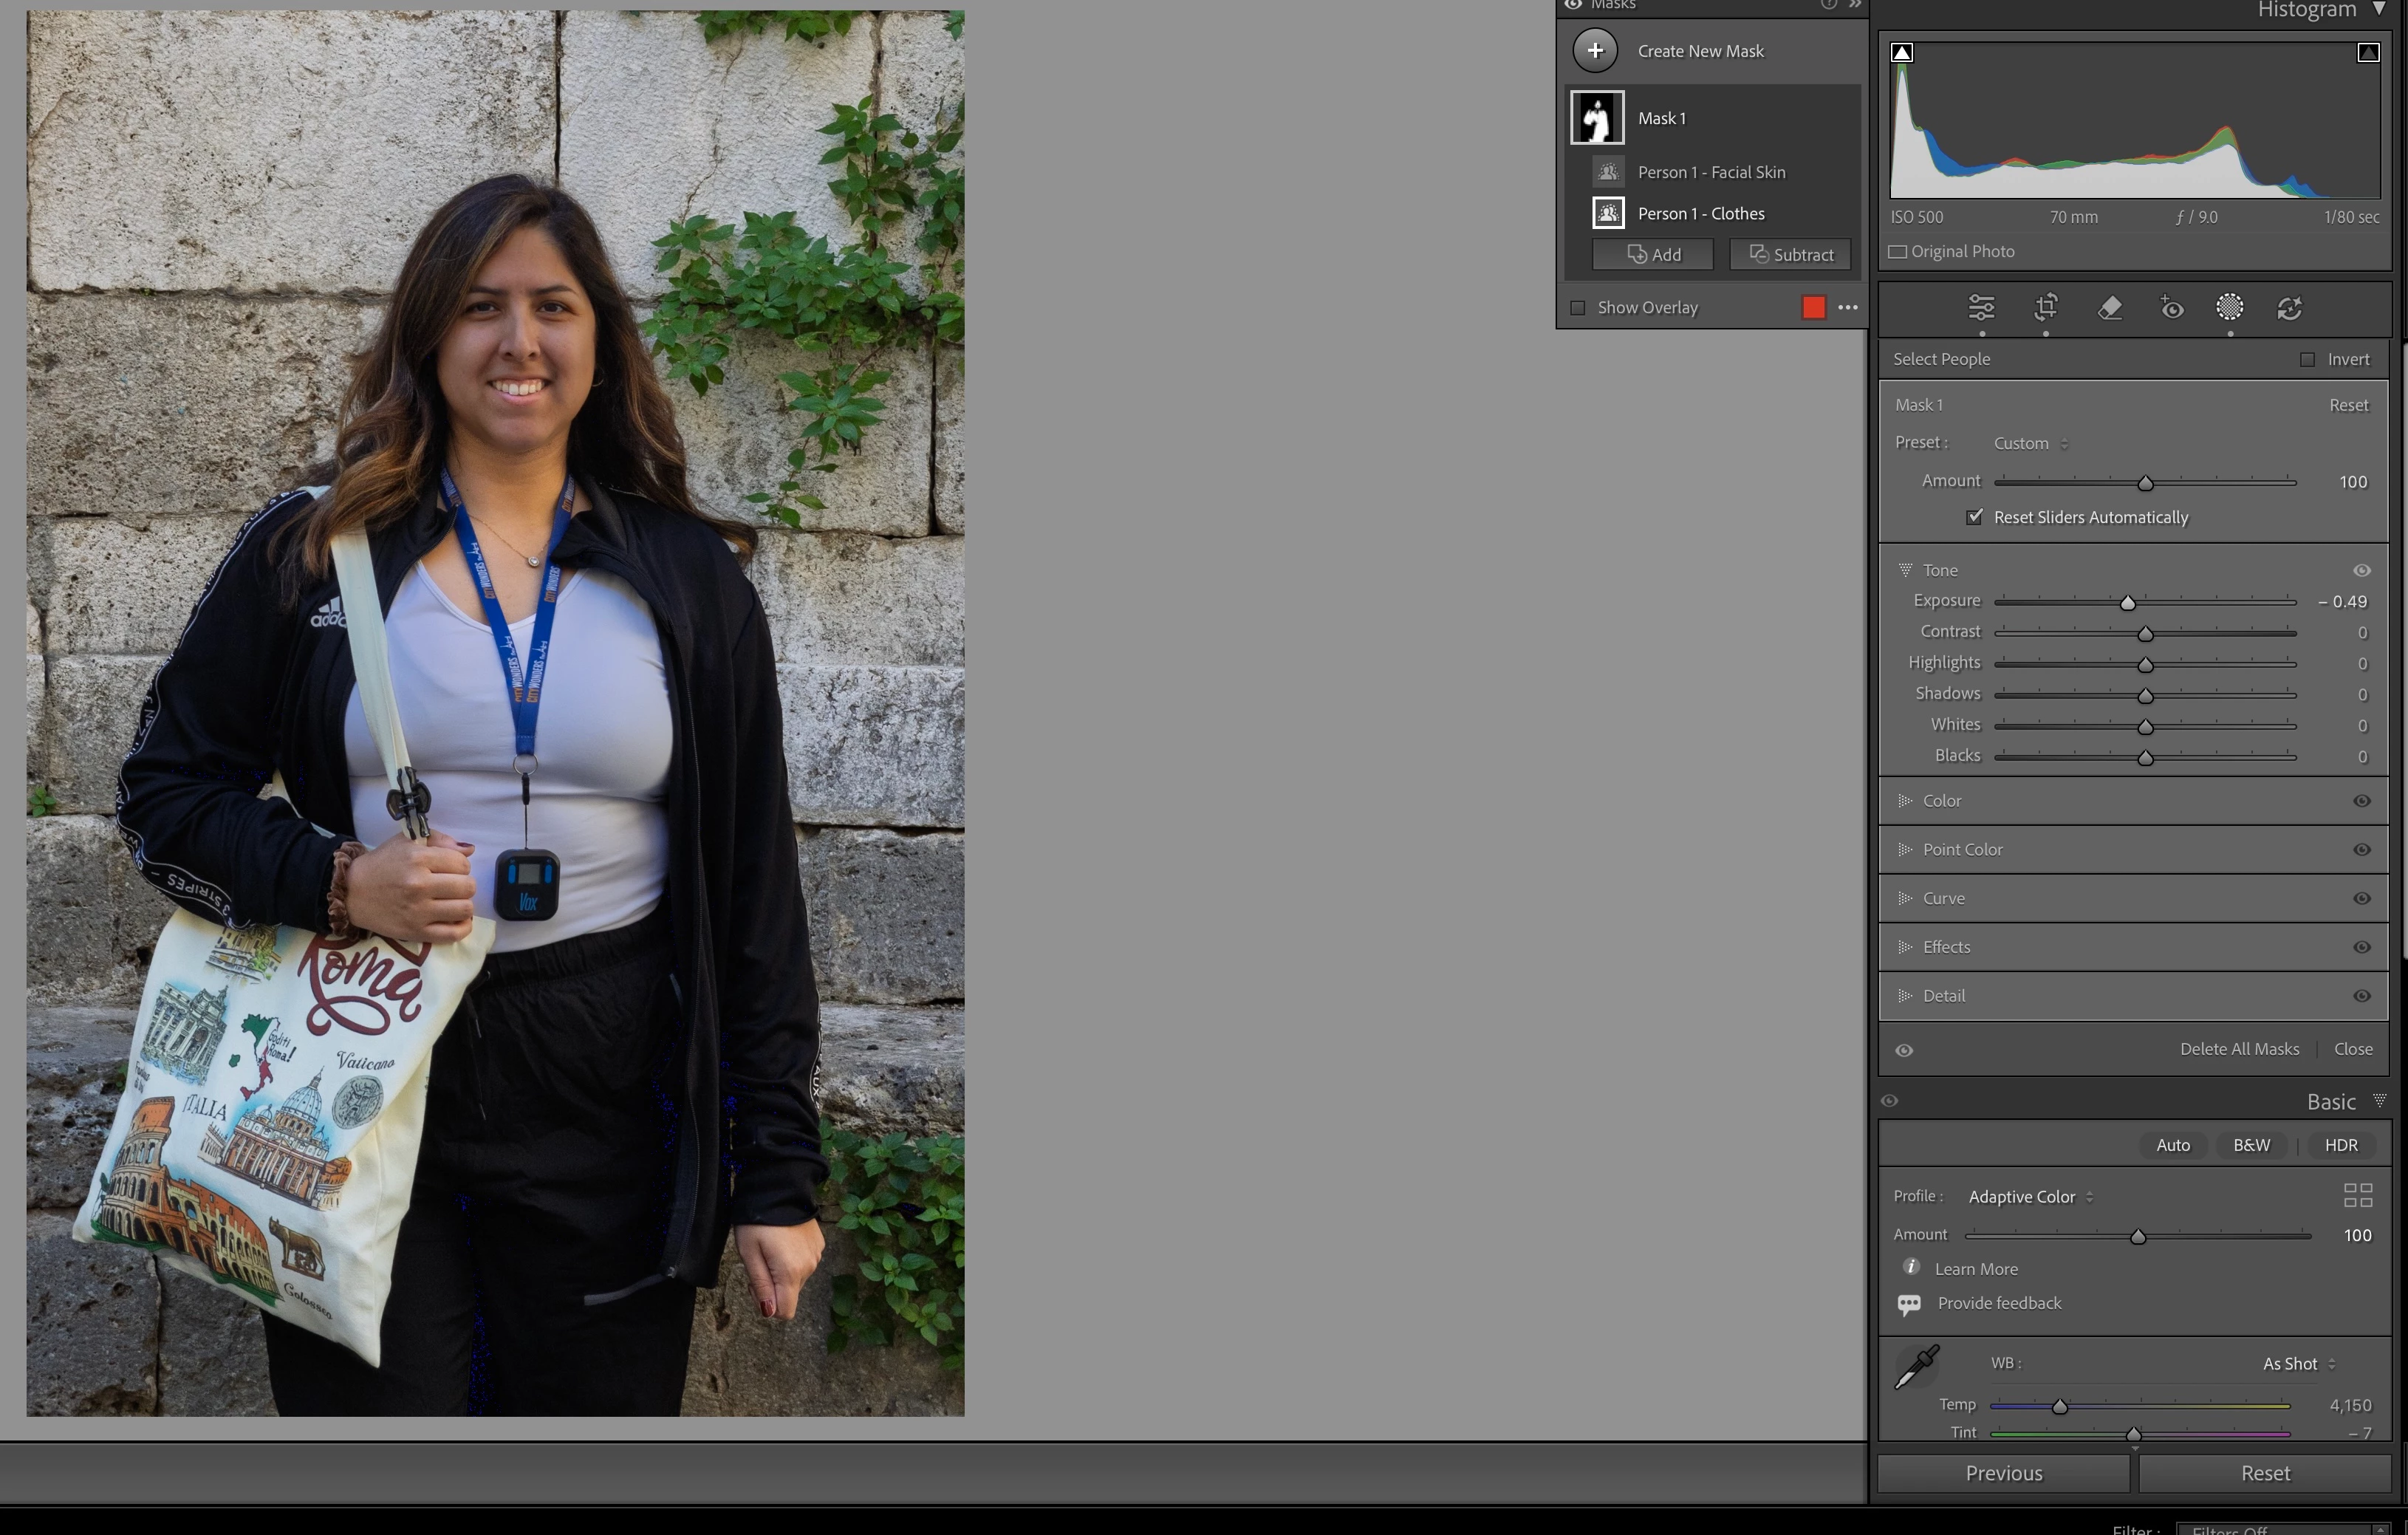Select the Crop overlay tool
This screenshot has width=2408, height=1535.
click(2046, 308)
